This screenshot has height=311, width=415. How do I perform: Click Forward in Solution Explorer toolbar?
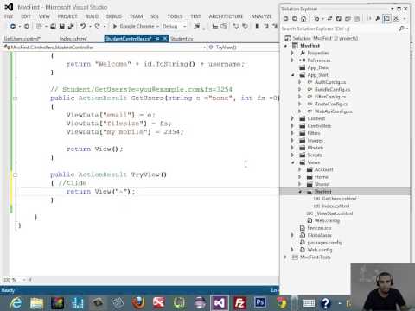pos(295,19)
